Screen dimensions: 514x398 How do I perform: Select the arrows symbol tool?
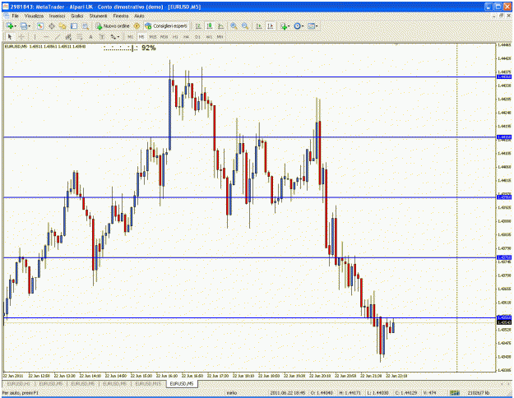pos(113,37)
